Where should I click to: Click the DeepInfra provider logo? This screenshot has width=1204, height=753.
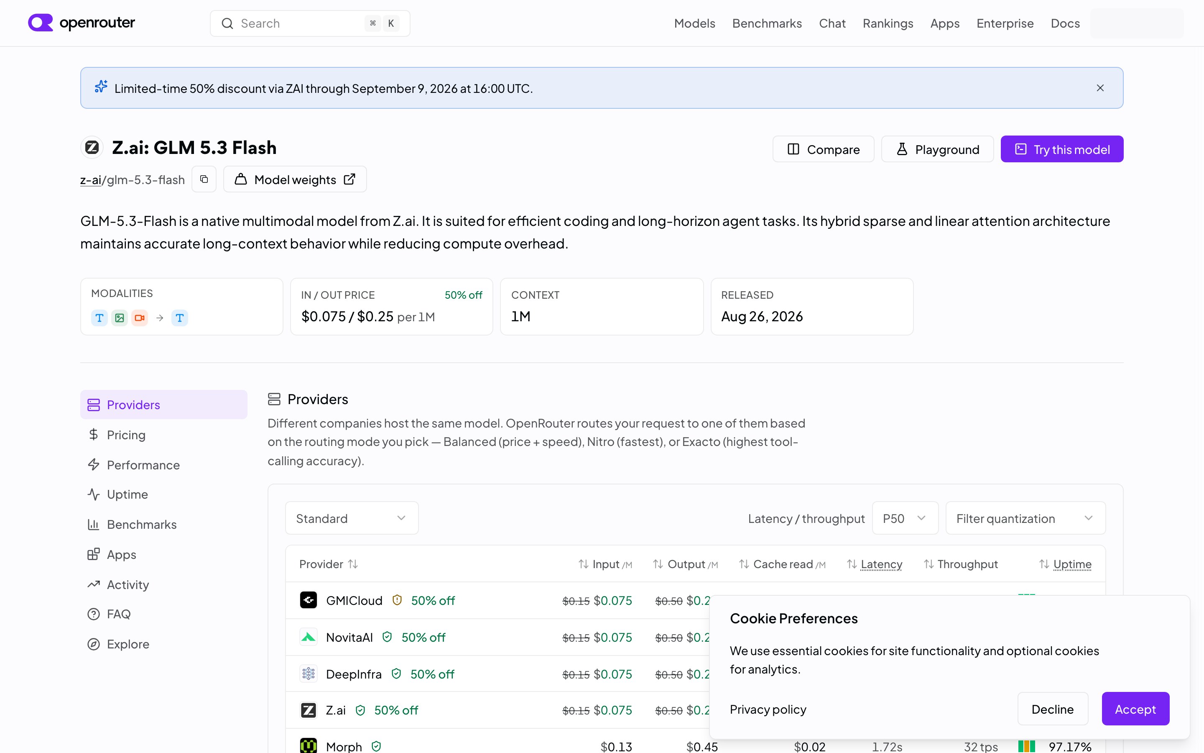[x=309, y=674]
